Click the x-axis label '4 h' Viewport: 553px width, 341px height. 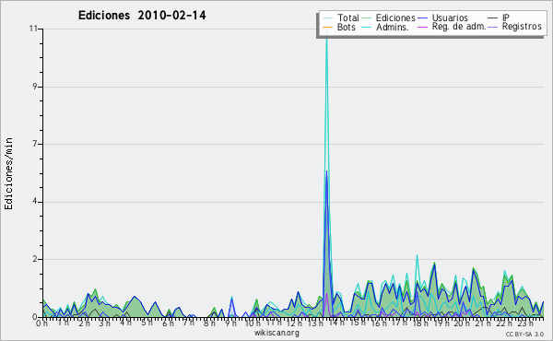point(125,323)
